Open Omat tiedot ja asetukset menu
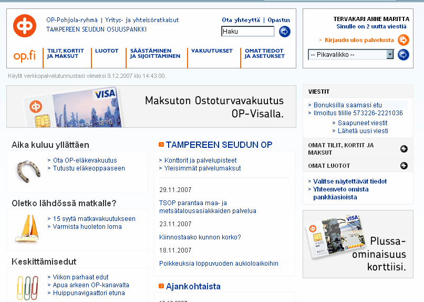The width and height of the screenshot is (424, 302). click(265, 53)
